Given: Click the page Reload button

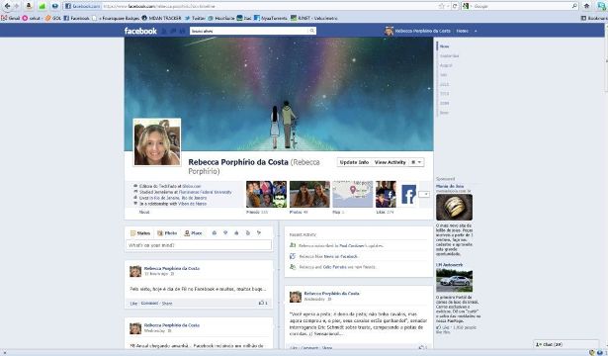Looking at the screenshot, I should tap(455, 6).
